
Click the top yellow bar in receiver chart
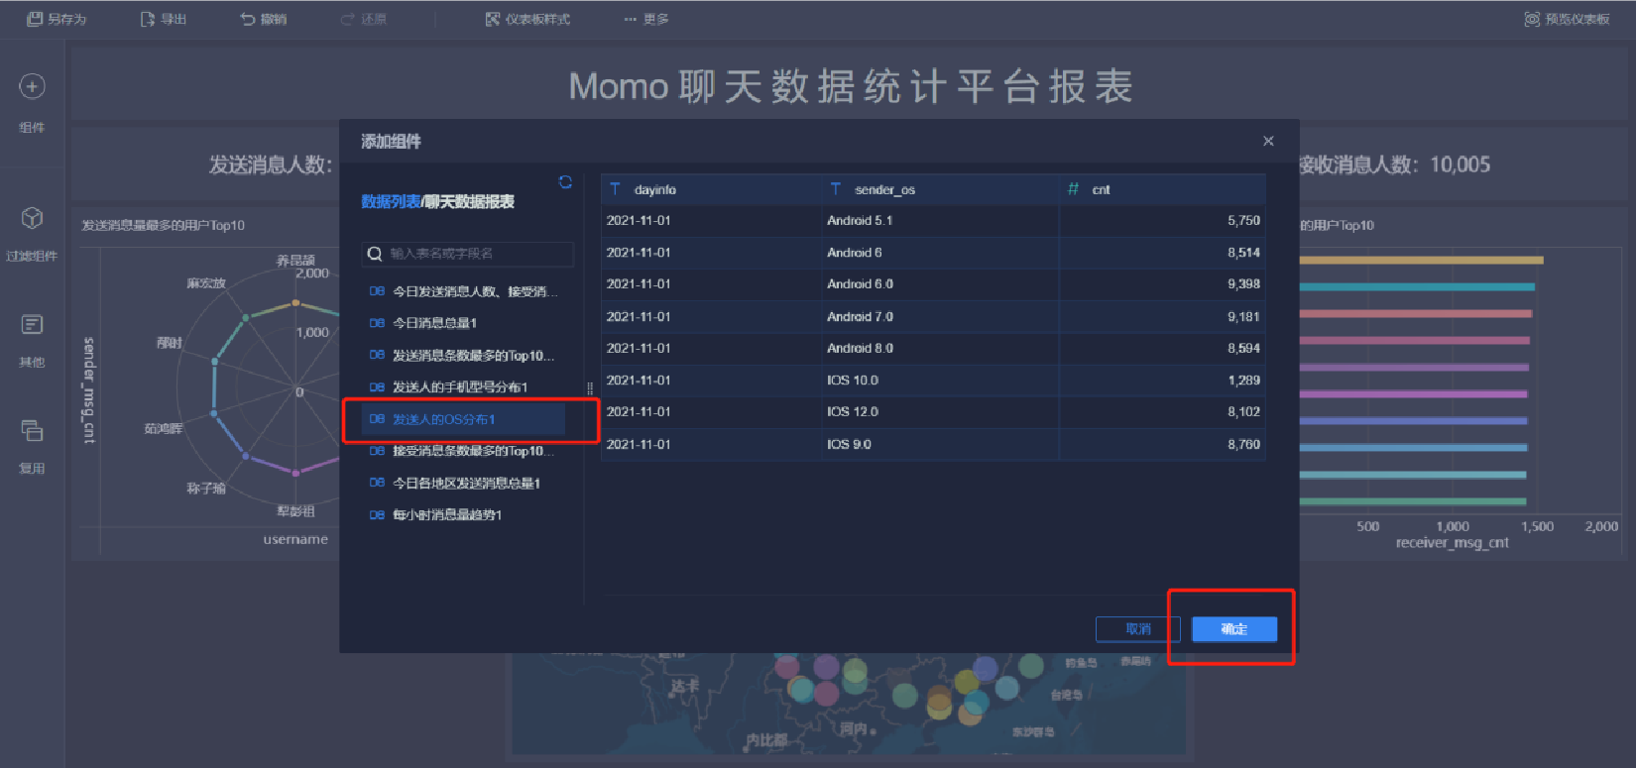pyautogui.click(x=1421, y=261)
